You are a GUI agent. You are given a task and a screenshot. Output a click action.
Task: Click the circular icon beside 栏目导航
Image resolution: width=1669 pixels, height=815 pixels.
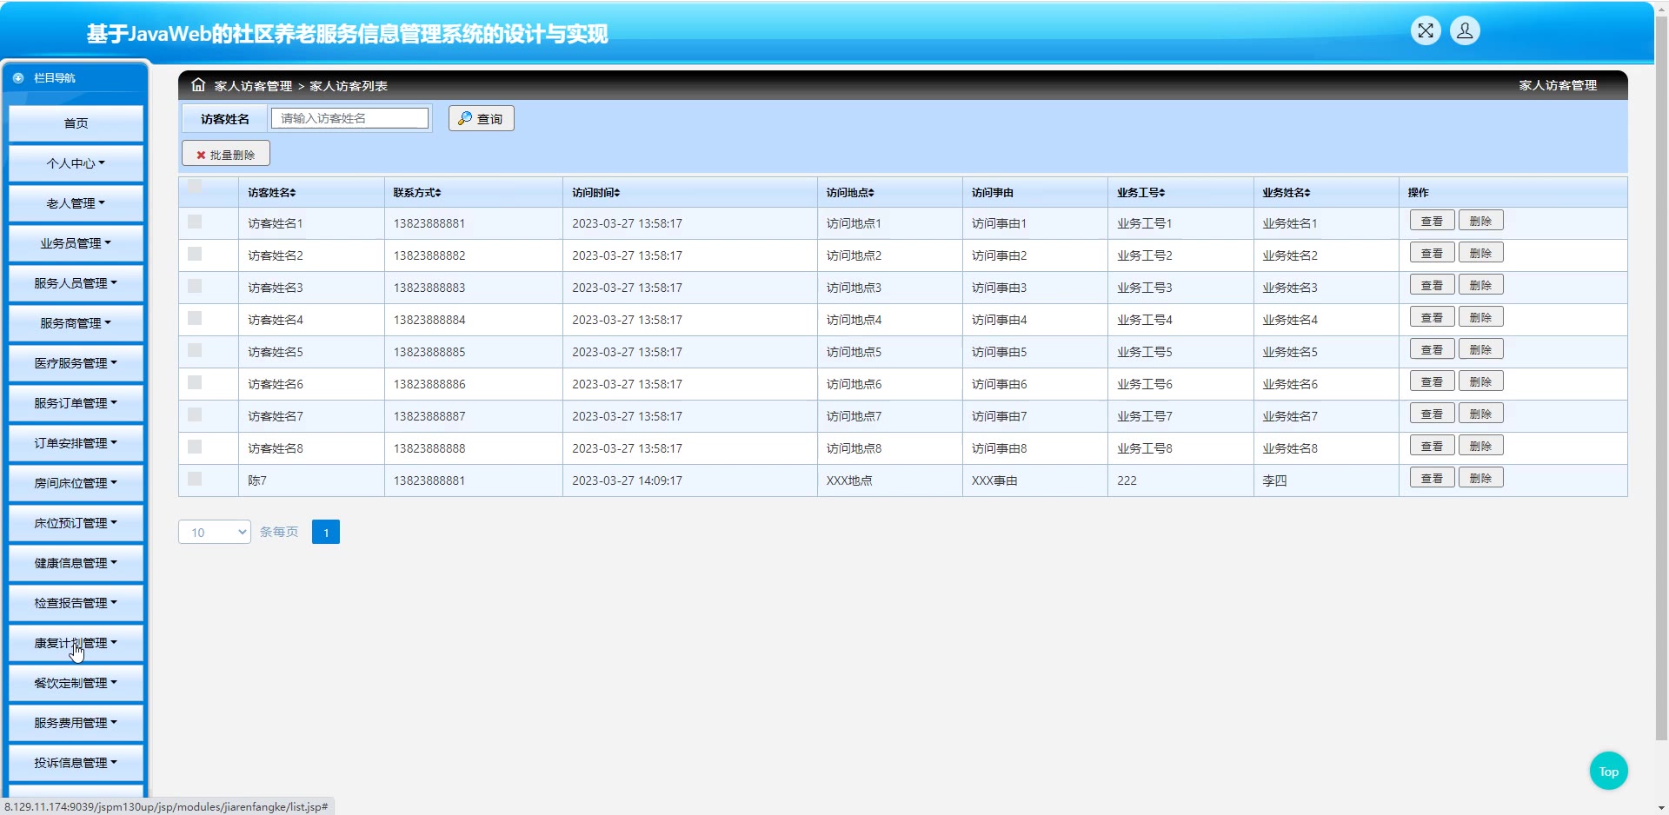(18, 78)
